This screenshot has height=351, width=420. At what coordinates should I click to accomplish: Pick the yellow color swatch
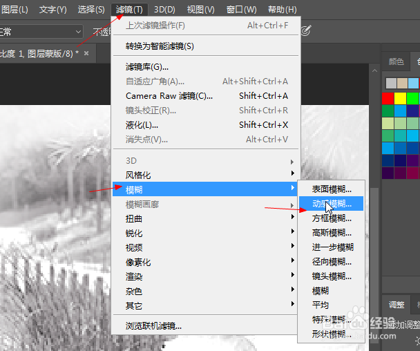tap(400, 98)
